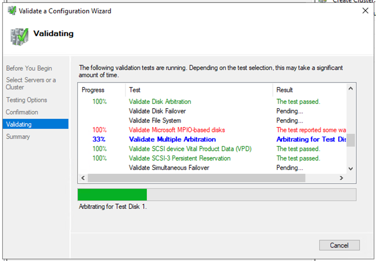This screenshot has width=376, height=261.
Task: Select the Validate Simultaneous Failover row
Action: (x=212, y=168)
